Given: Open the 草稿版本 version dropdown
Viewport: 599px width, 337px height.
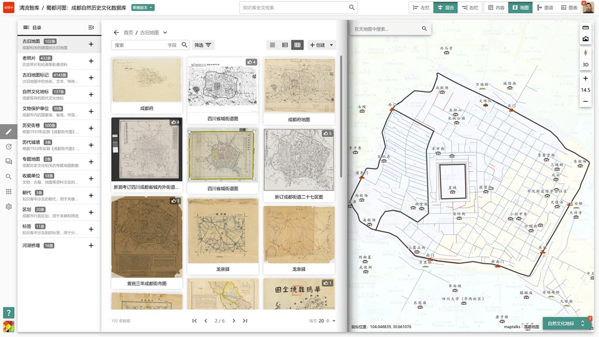Looking at the screenshot, I should tap(143, 8).
